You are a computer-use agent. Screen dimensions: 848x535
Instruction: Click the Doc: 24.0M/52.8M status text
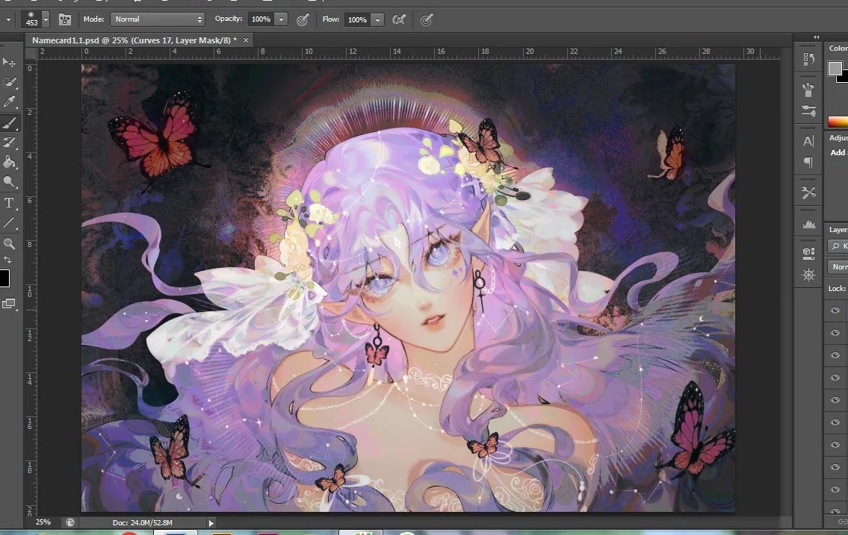(142, 522)
